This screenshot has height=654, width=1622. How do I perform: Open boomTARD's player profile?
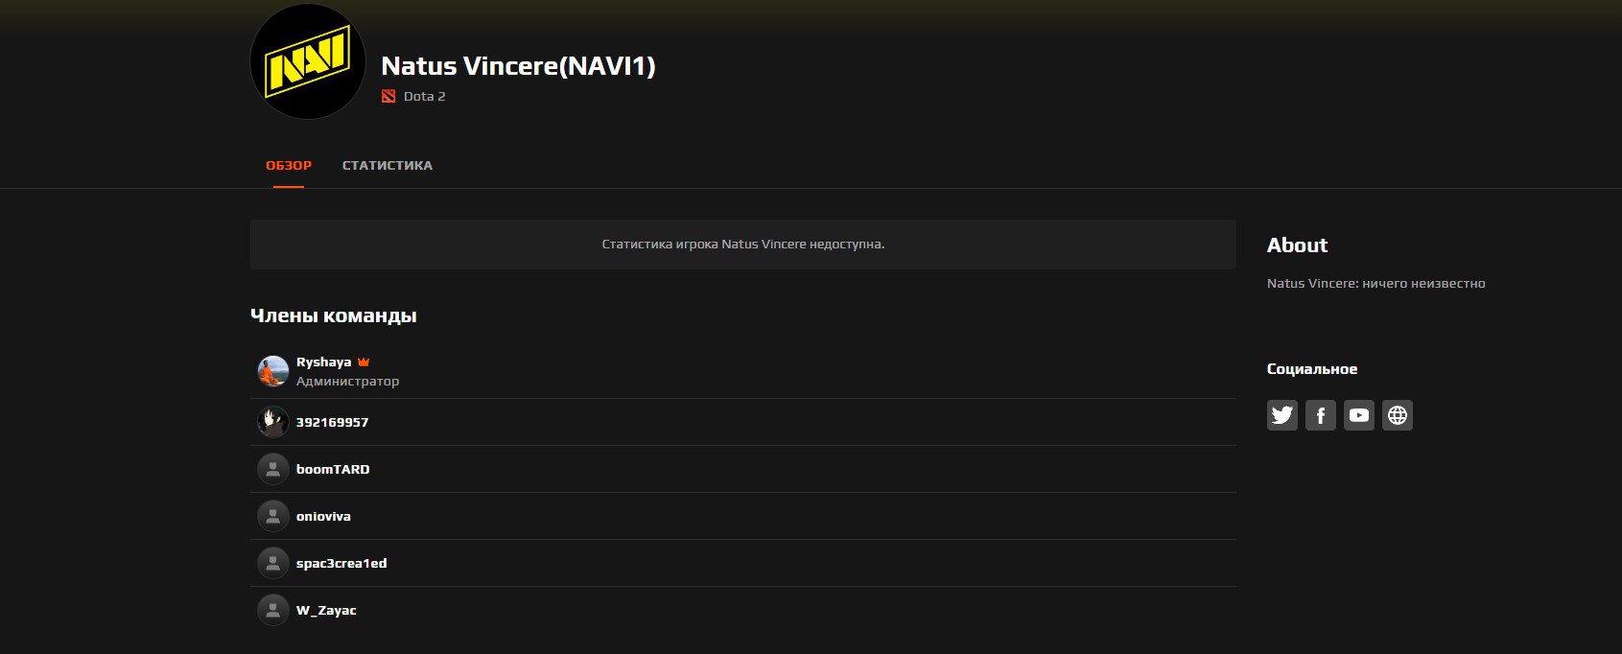pos(333,469)
